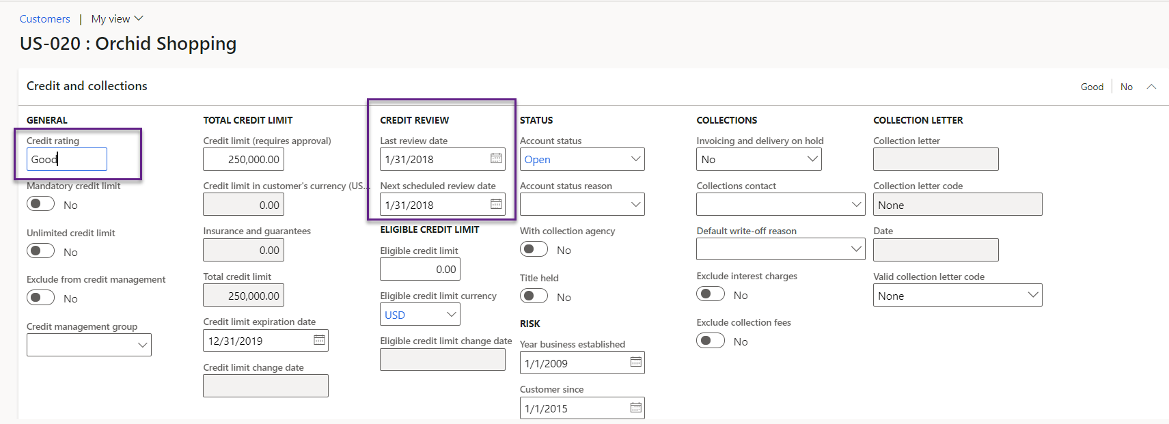Click Collection letter code field showing None
The height and width of the screenshot is (424, 1169).
tap(957, 204)
